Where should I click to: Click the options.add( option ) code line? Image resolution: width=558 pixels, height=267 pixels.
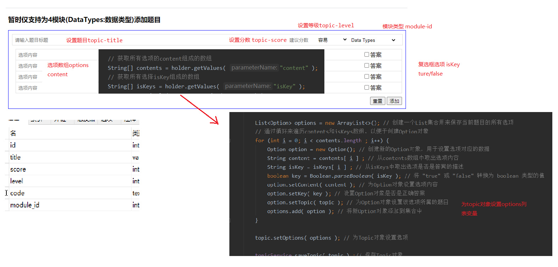[344, 211]
